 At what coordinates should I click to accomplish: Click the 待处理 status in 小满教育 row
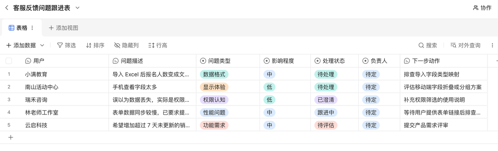pos(326,74)
